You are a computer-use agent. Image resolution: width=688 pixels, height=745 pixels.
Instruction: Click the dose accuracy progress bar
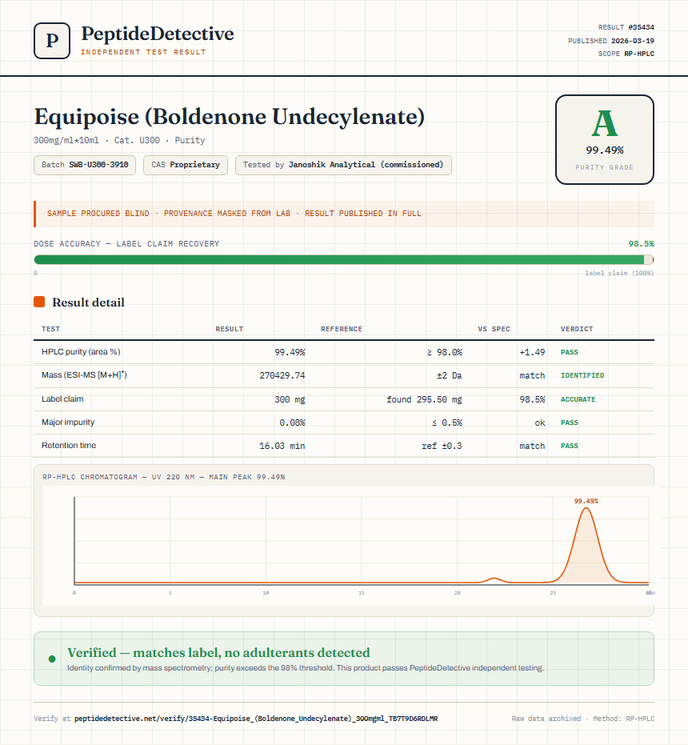click(x=343, y=259)
